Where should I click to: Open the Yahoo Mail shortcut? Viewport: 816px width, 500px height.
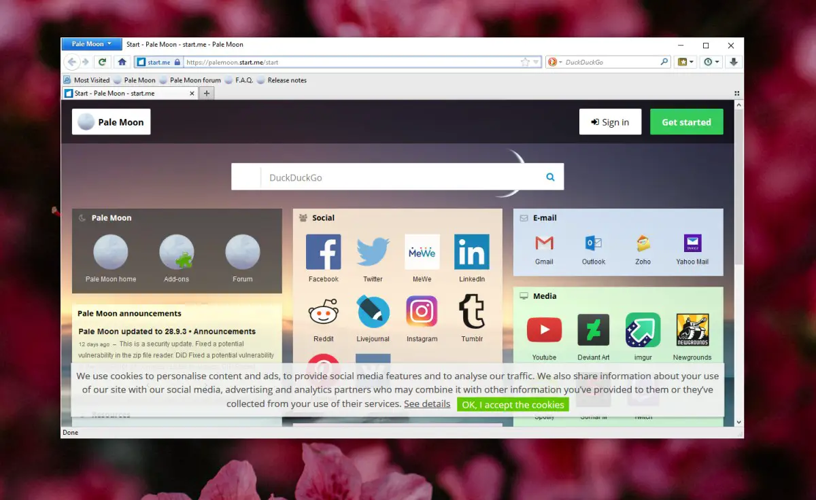pos(692,249)
